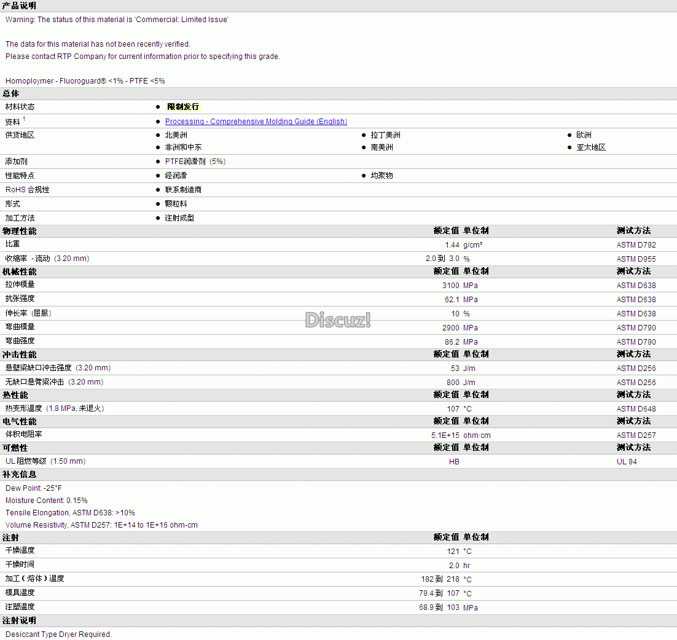Click the 物理性能 section heading

pos(19,232)
